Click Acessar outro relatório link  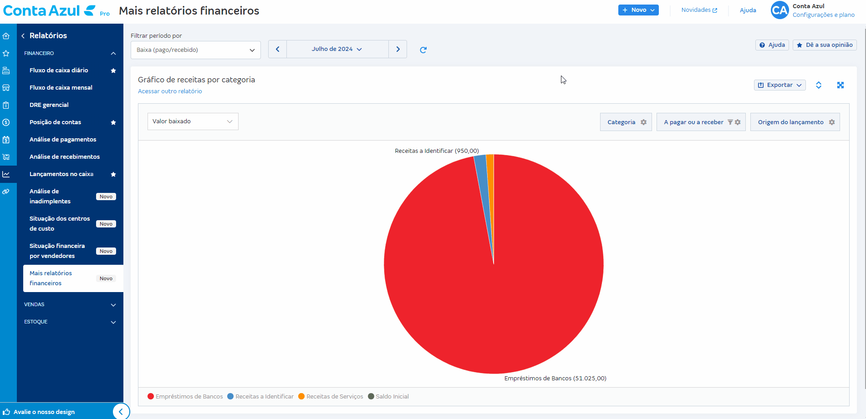coord(170,91)
